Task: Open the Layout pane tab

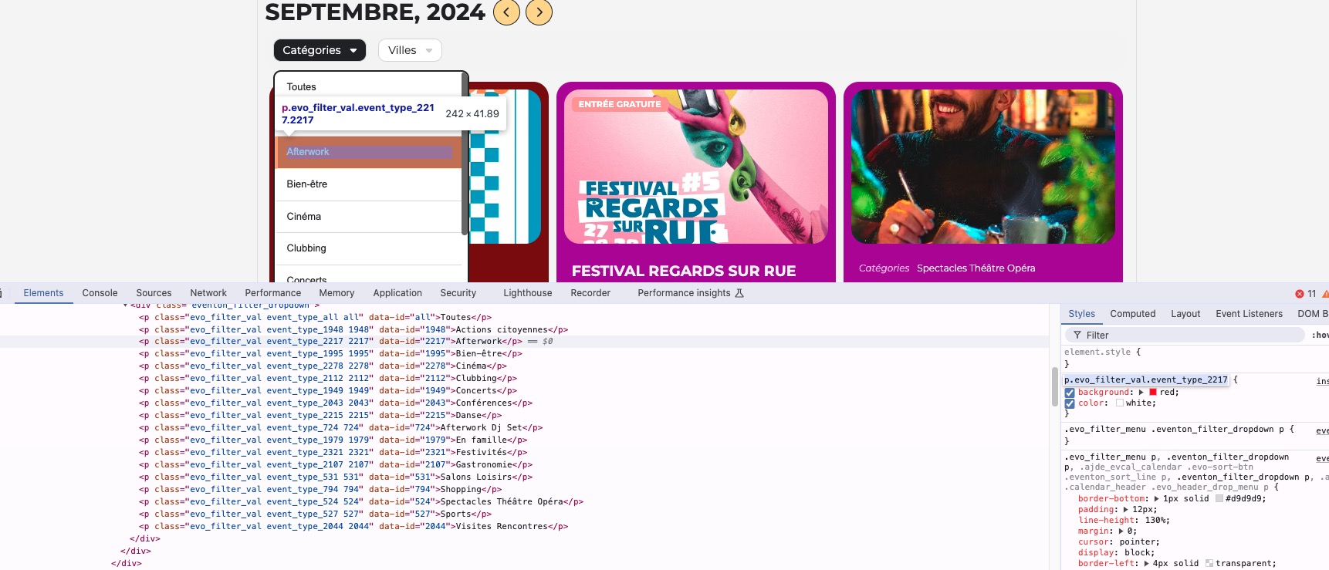Action: coord(1185,314)
